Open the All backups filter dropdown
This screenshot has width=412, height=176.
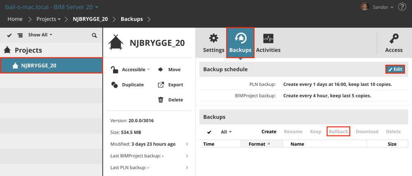click(226, 132)
